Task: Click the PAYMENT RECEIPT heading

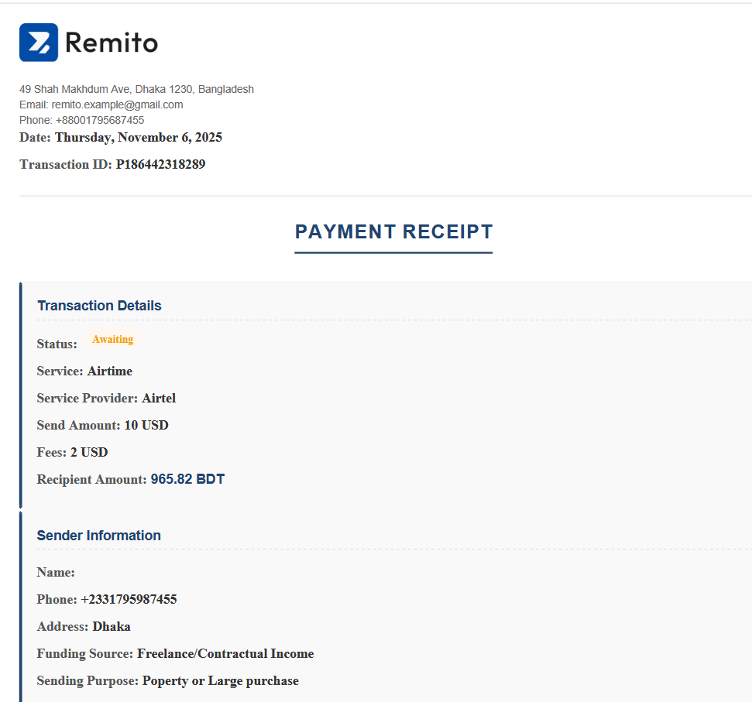Action: point(393,231)
